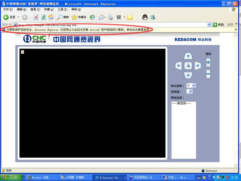Screen dimensions: 241x181
Task: Click the center joystick camera control button
Action: 188,66
